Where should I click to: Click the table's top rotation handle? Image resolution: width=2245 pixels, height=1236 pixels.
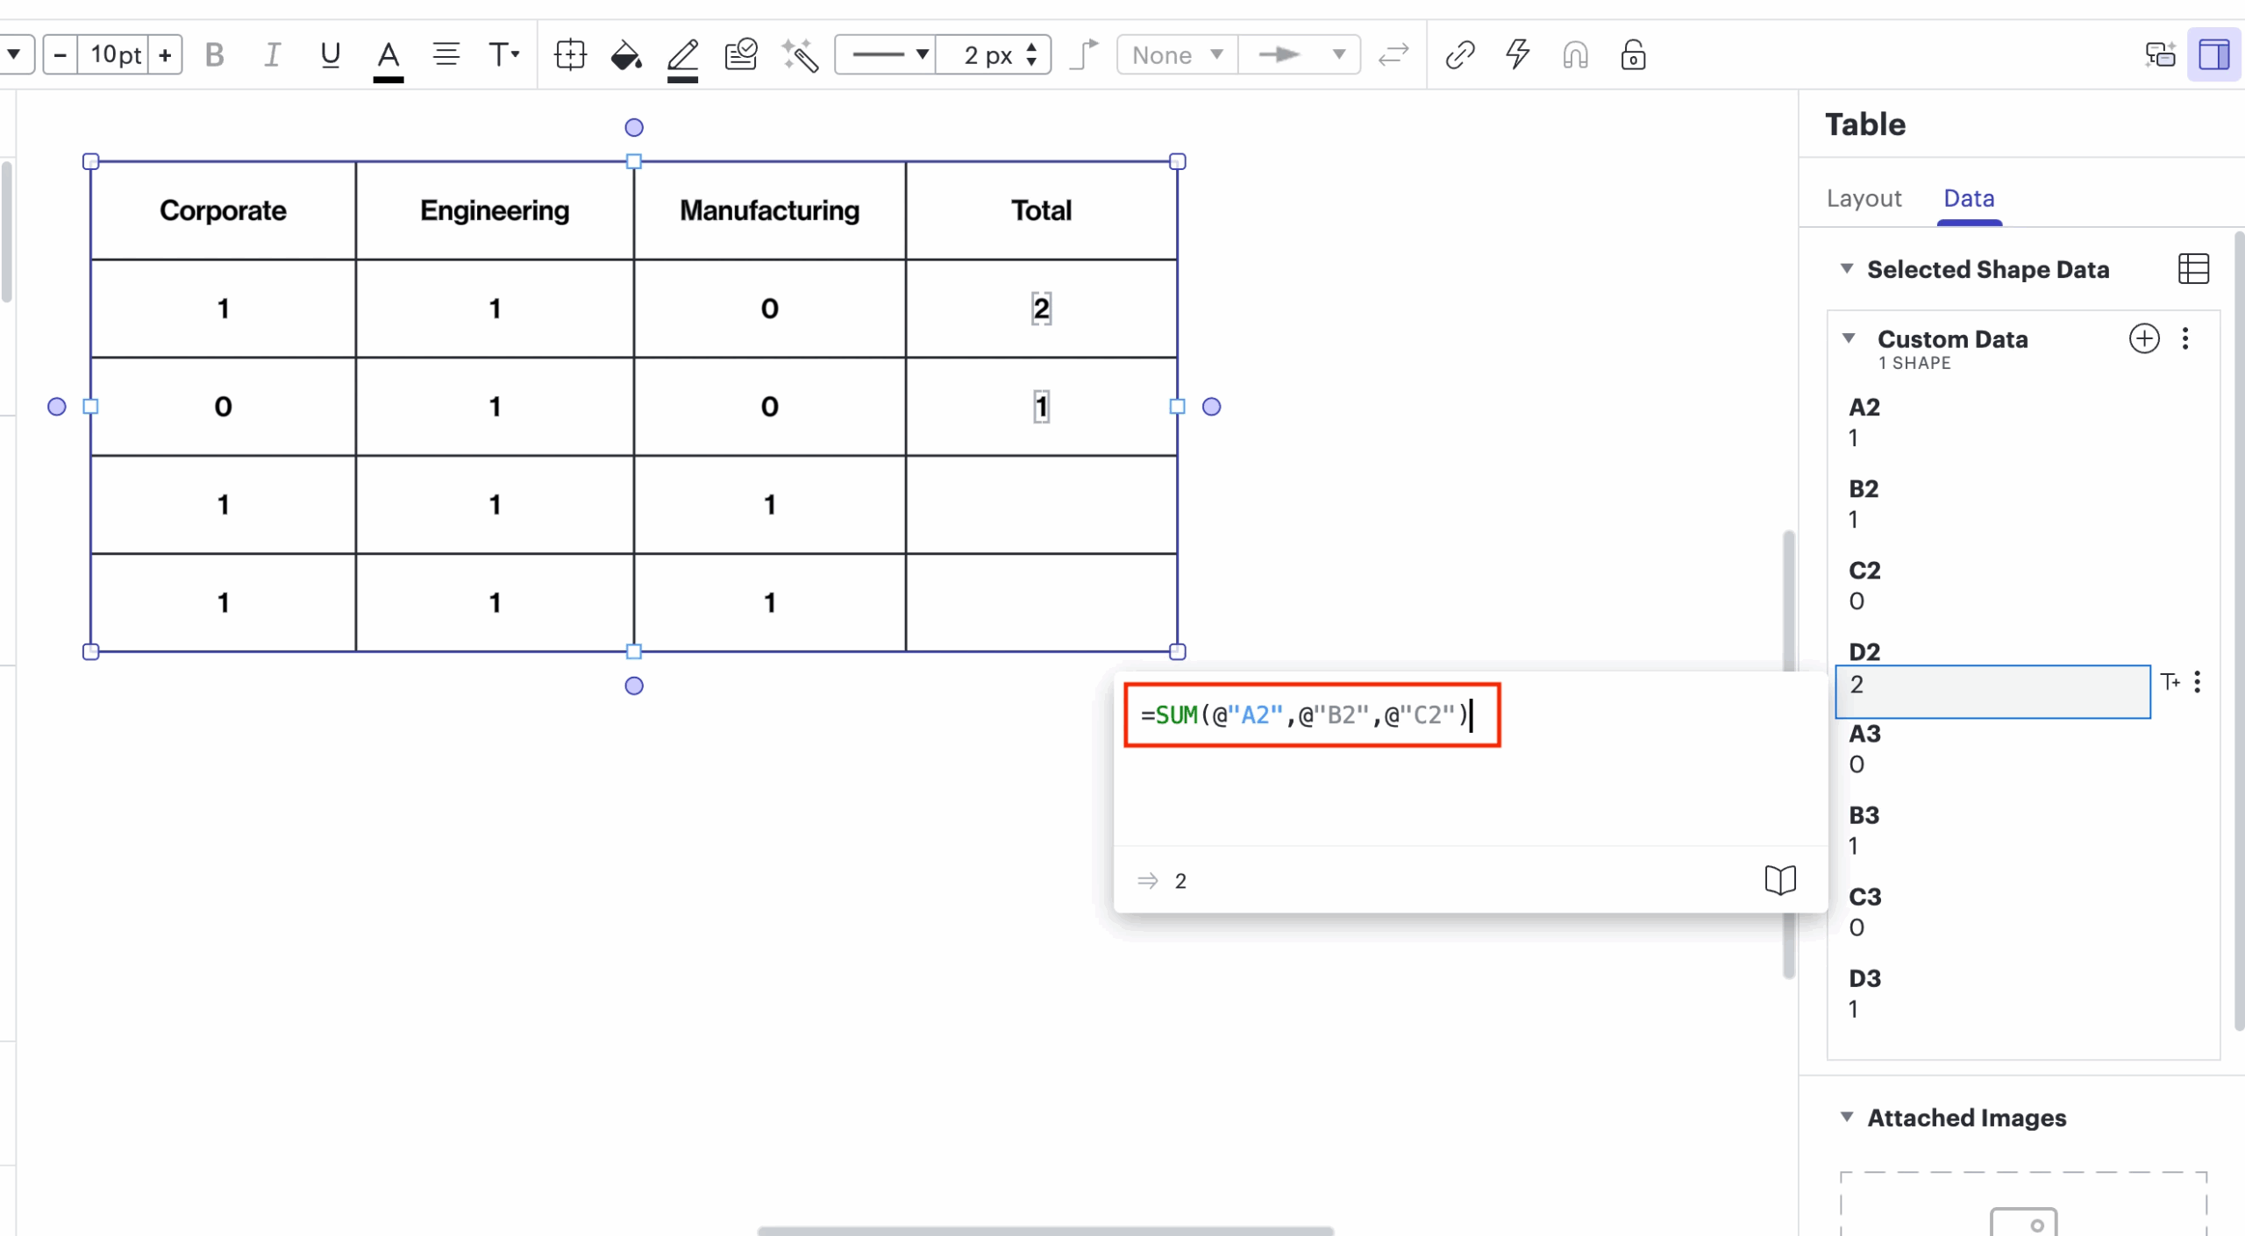[633, 128]
